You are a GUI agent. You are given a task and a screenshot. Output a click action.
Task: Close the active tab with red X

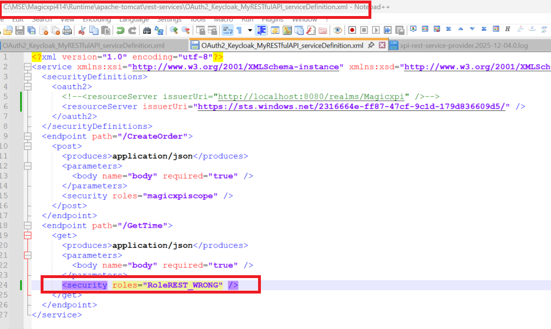click(x=382, y=45)
